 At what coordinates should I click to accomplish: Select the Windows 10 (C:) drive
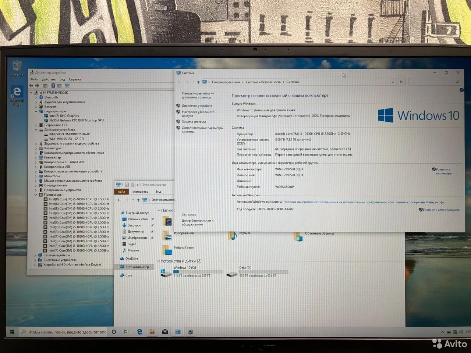(192, 272)
